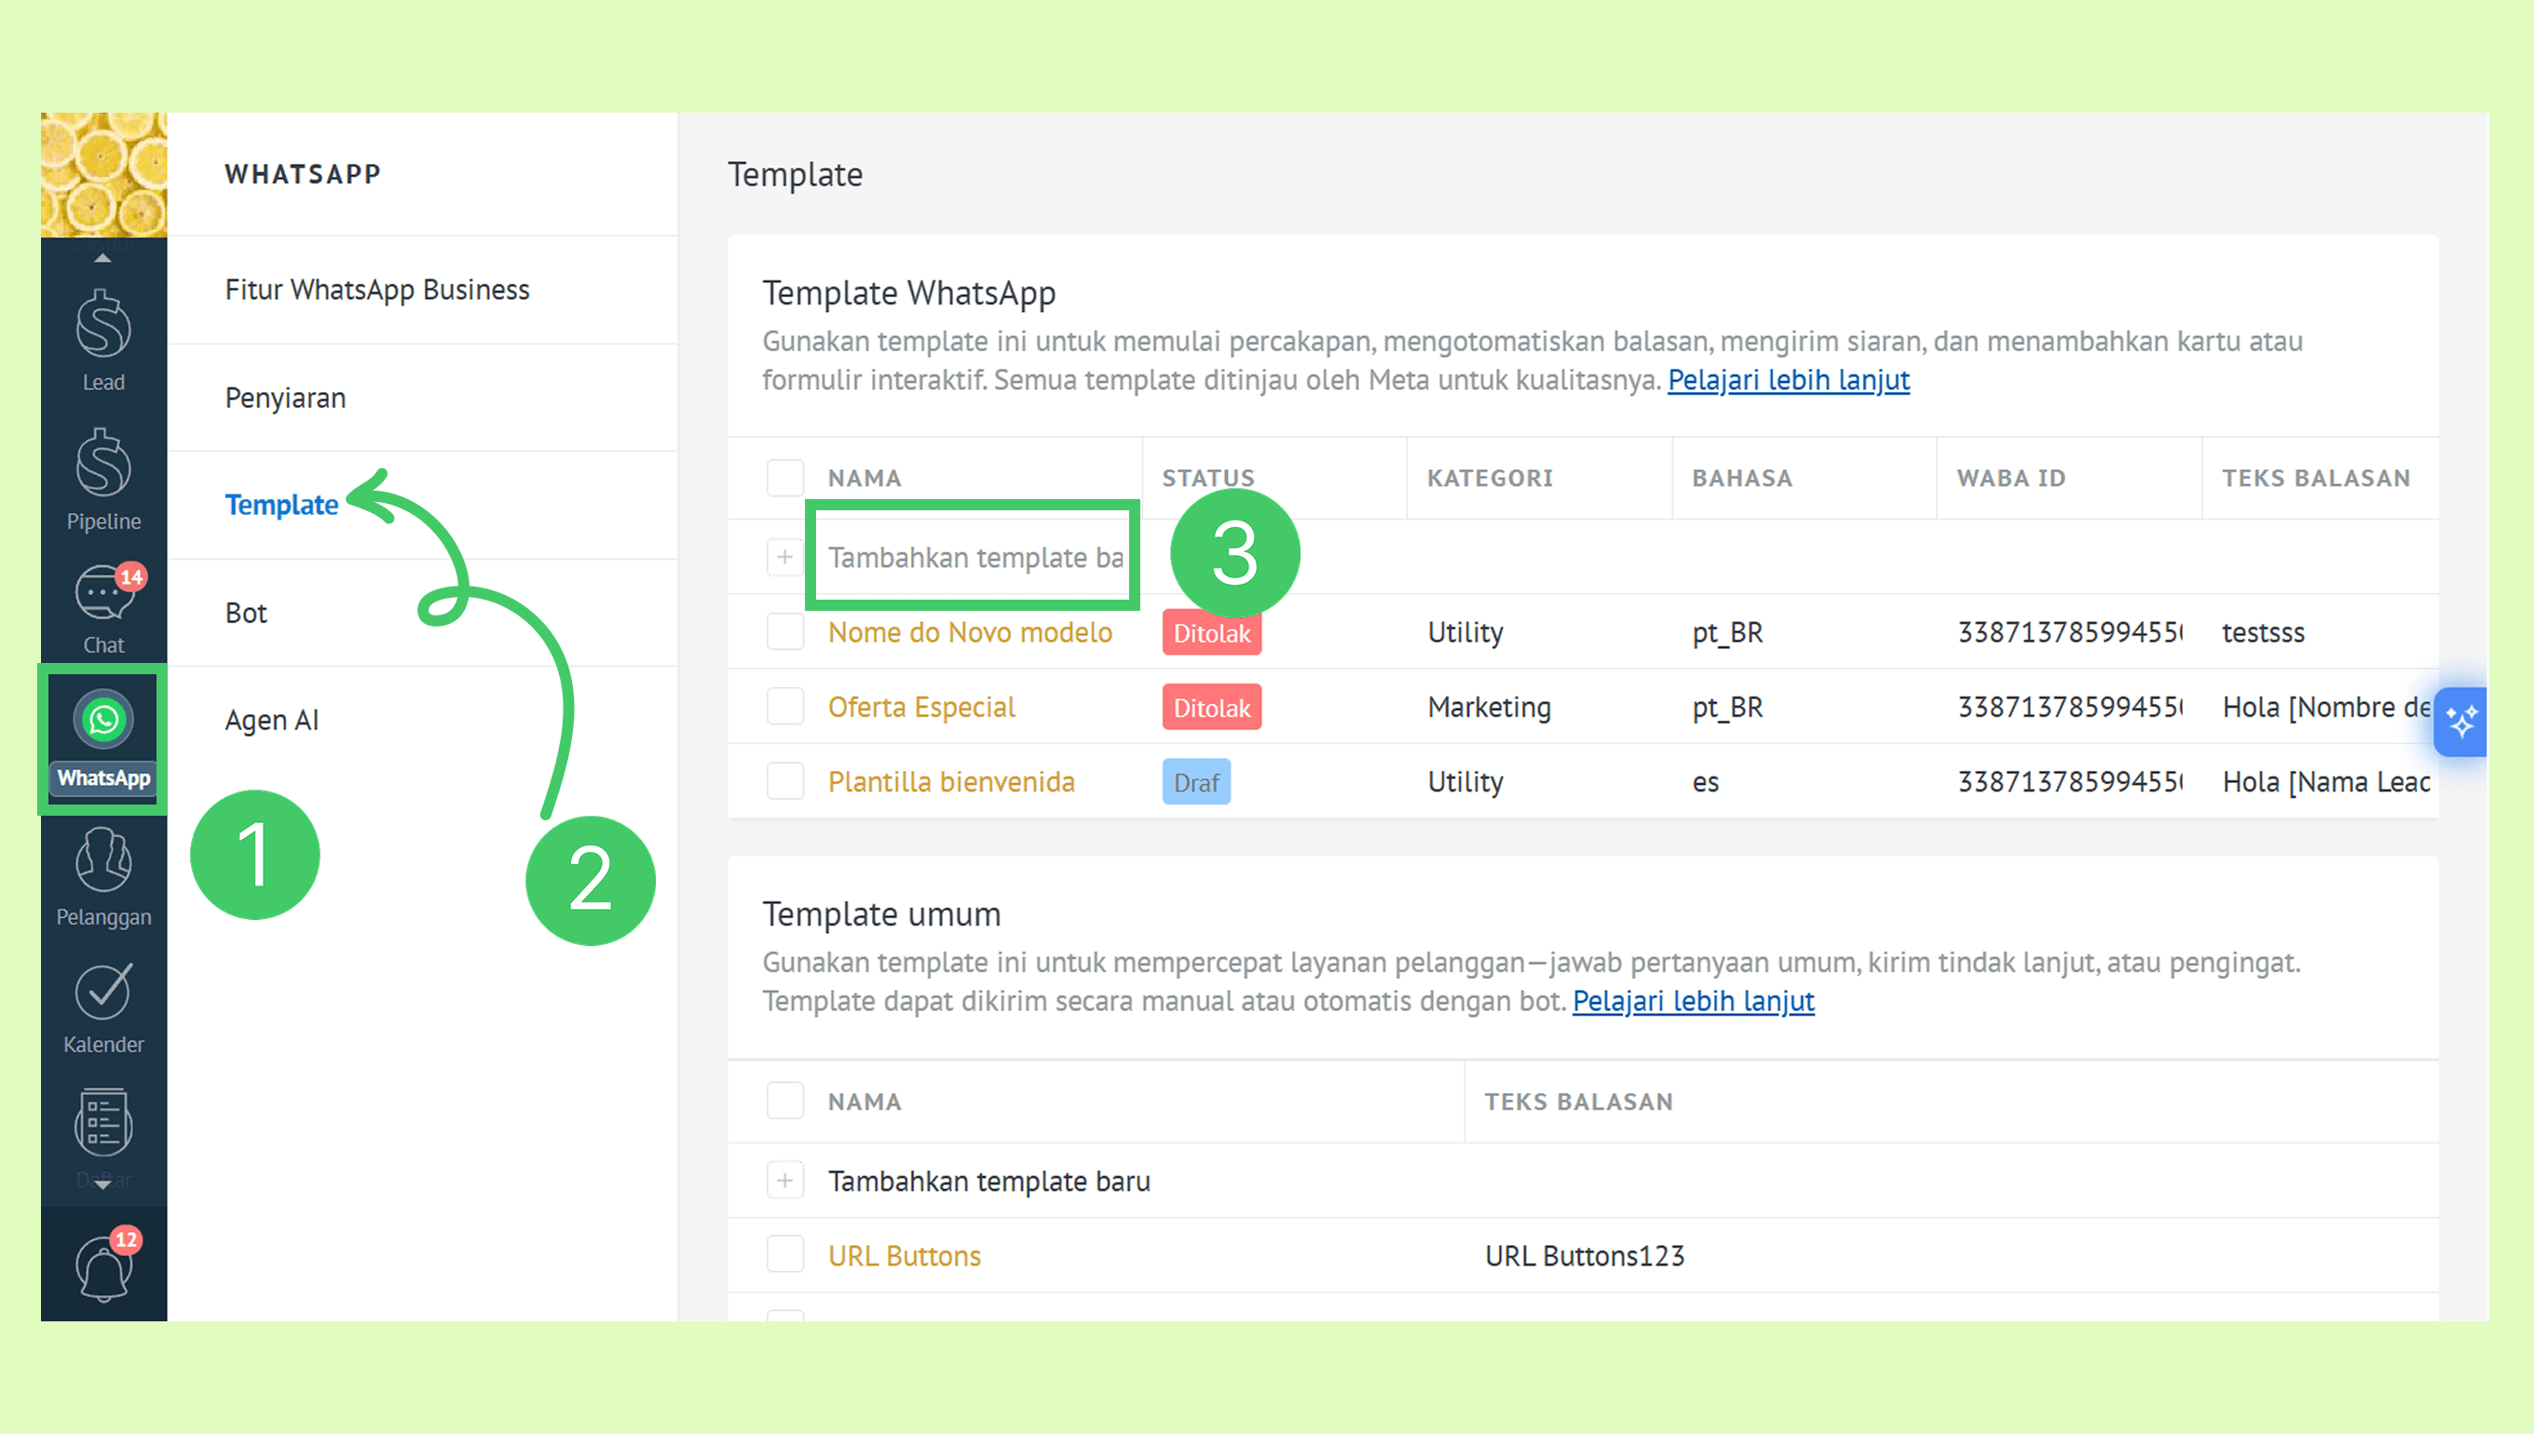Open the URL Buttons template
This screenshot has height=1434, width=2534.
(905, 1256)
